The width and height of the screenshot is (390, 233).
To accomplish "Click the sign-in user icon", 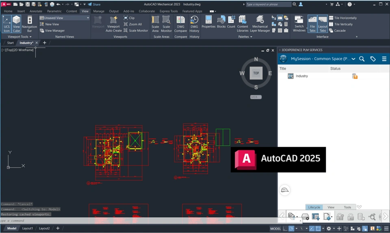I will click(x=301, y=4).
